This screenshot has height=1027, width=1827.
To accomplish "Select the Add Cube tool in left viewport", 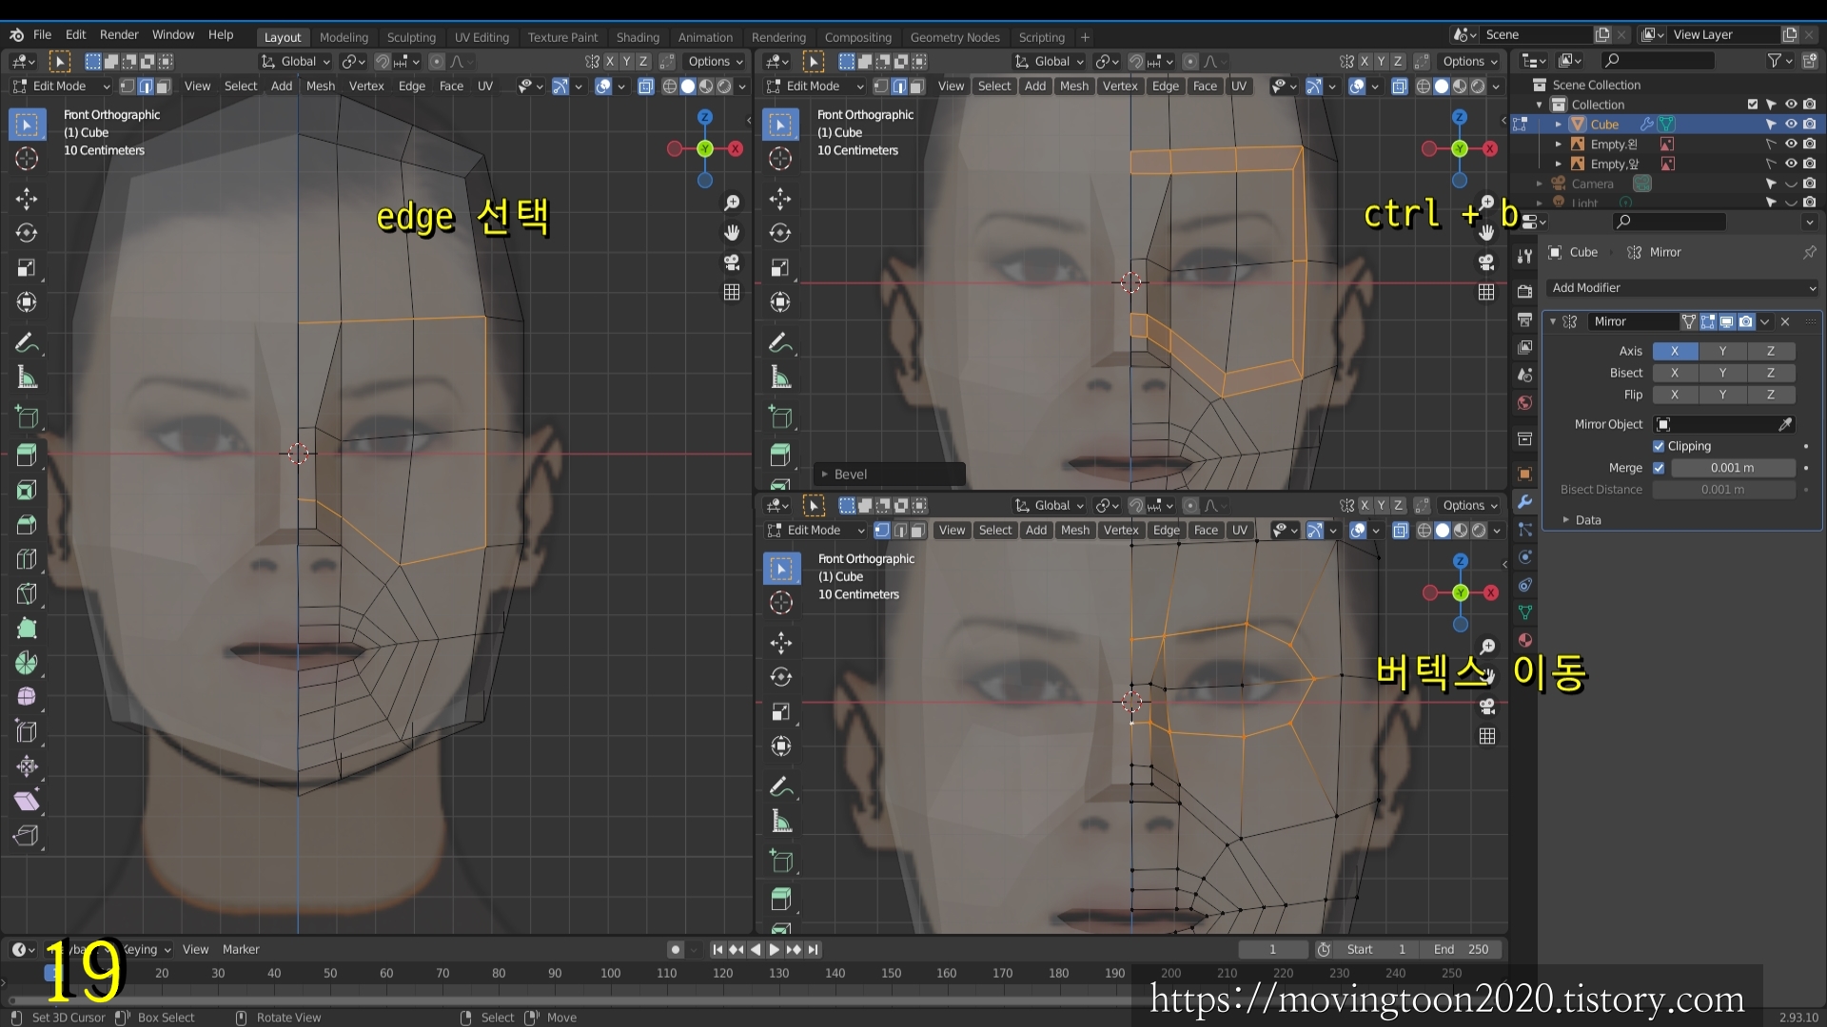I will pyautogui.click(x=27, y=417).
